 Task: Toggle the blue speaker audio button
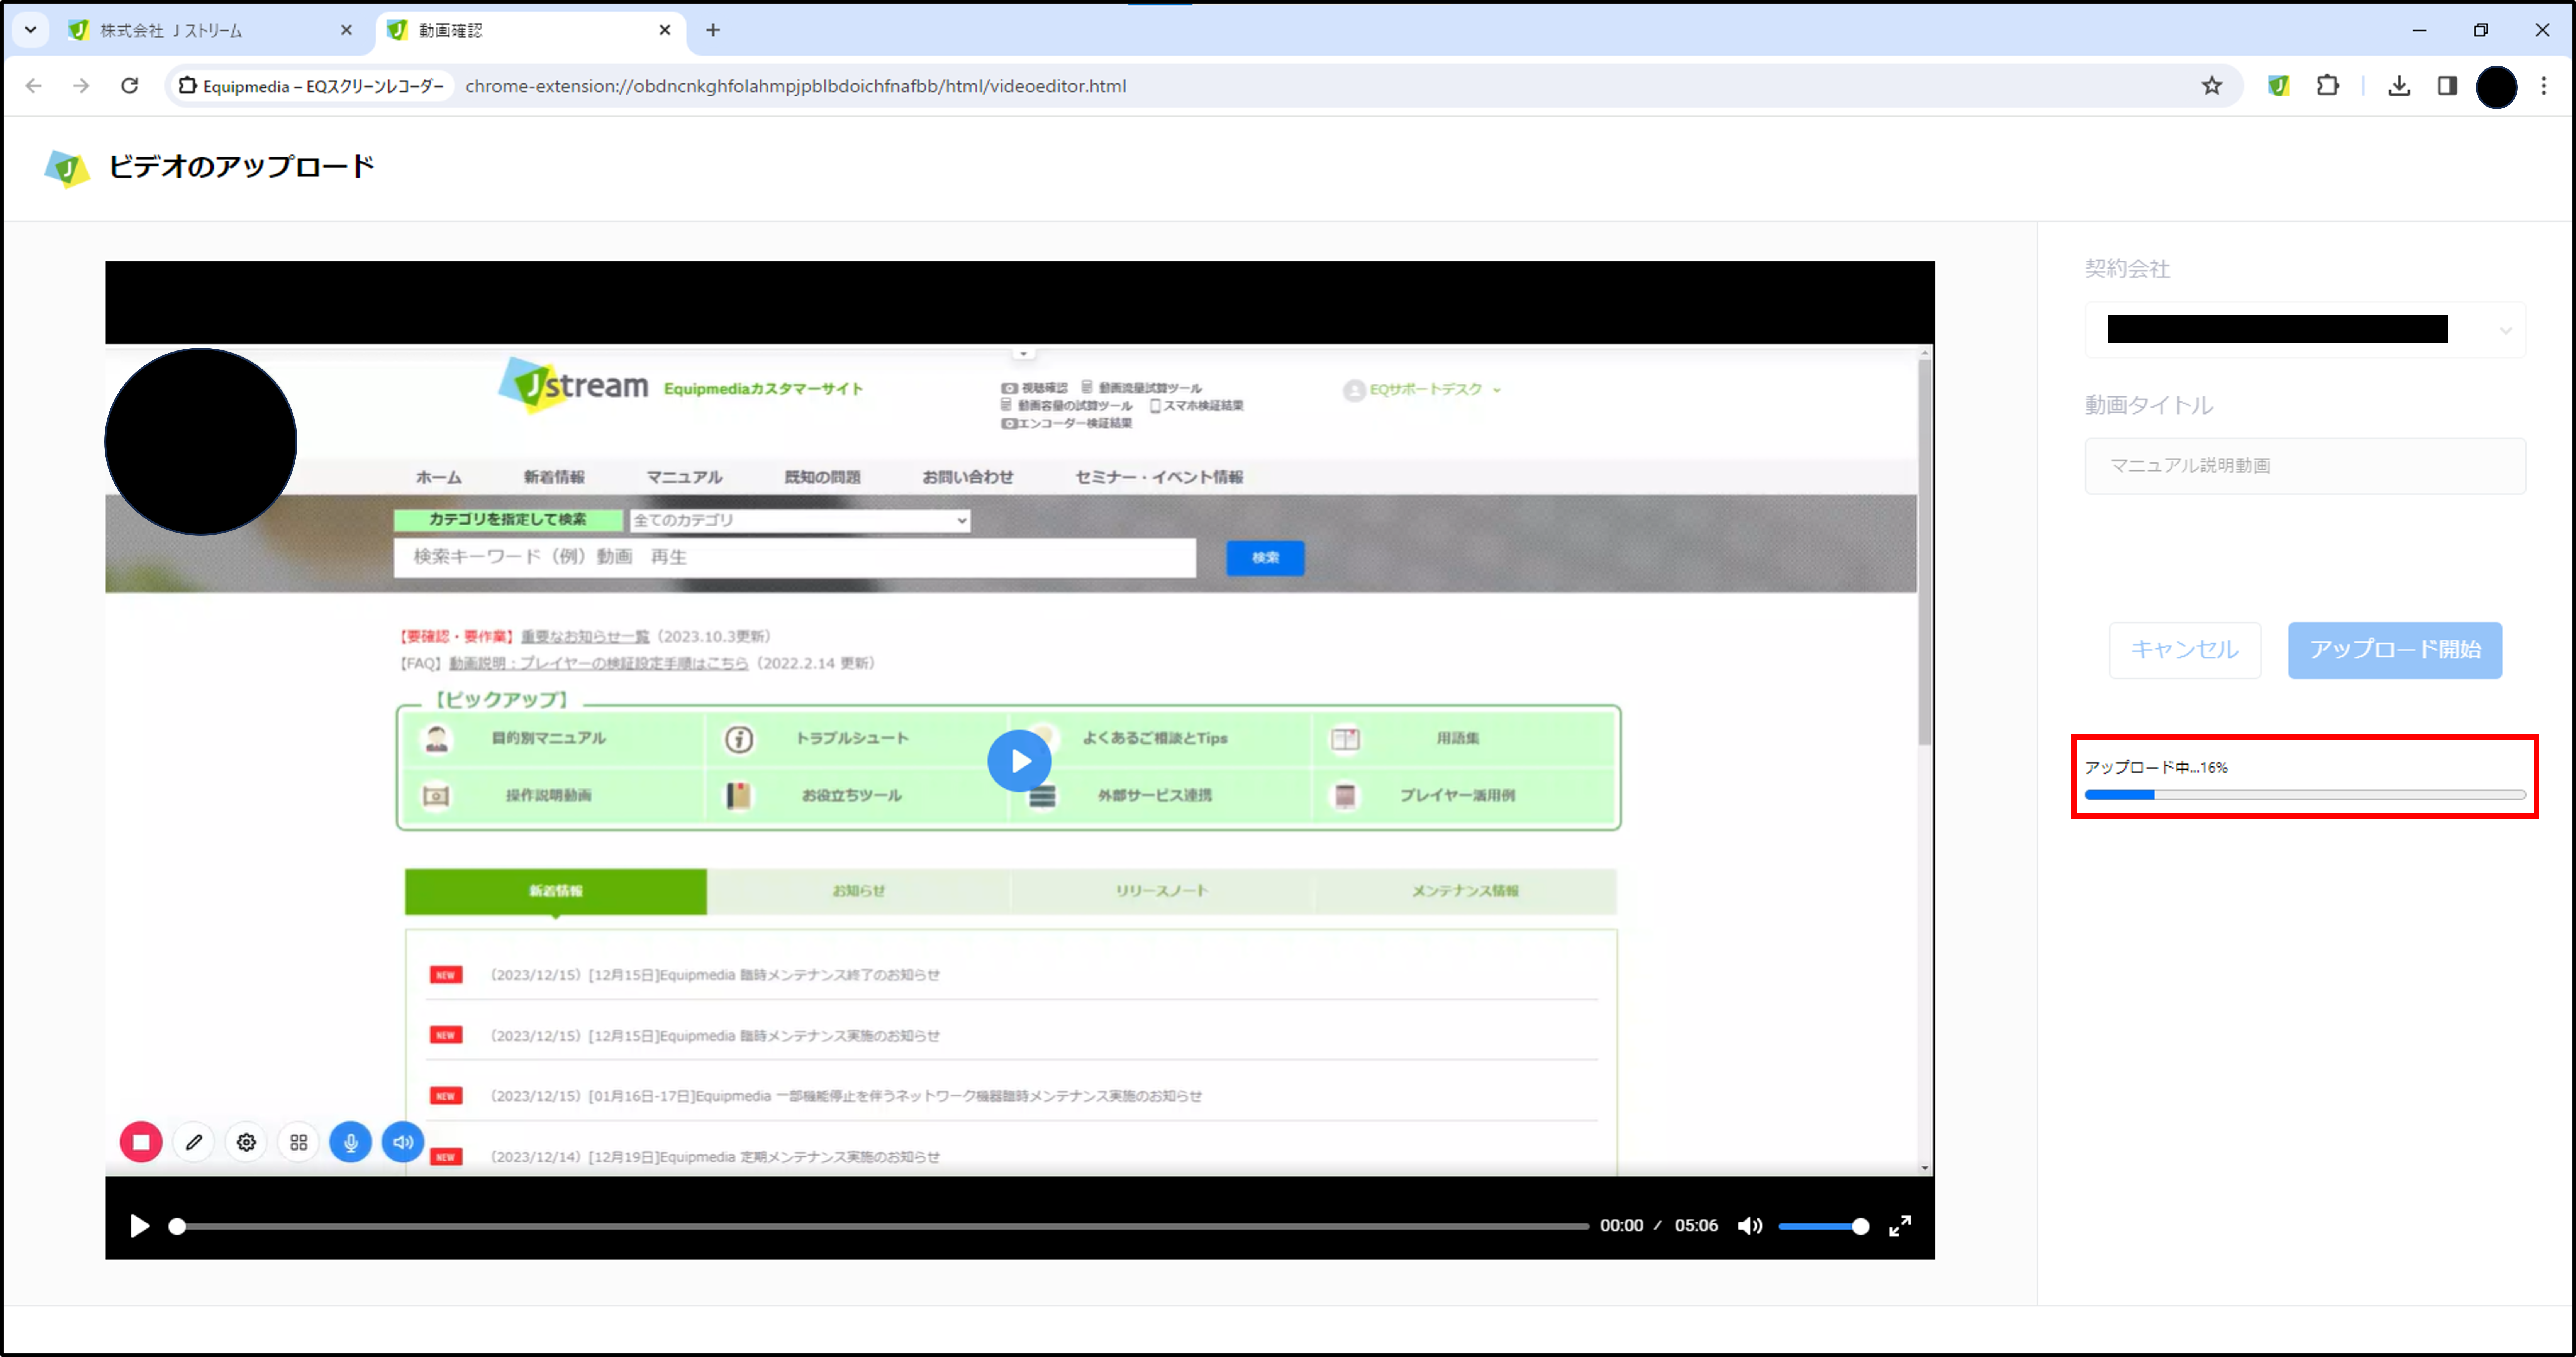coord(403,1142)
